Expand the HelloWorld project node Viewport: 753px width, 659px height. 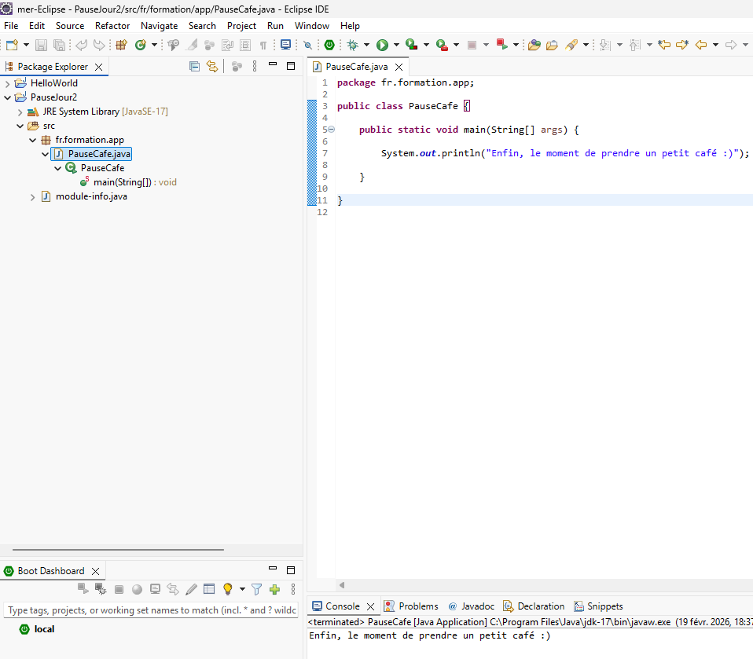[x=8, y=83]
